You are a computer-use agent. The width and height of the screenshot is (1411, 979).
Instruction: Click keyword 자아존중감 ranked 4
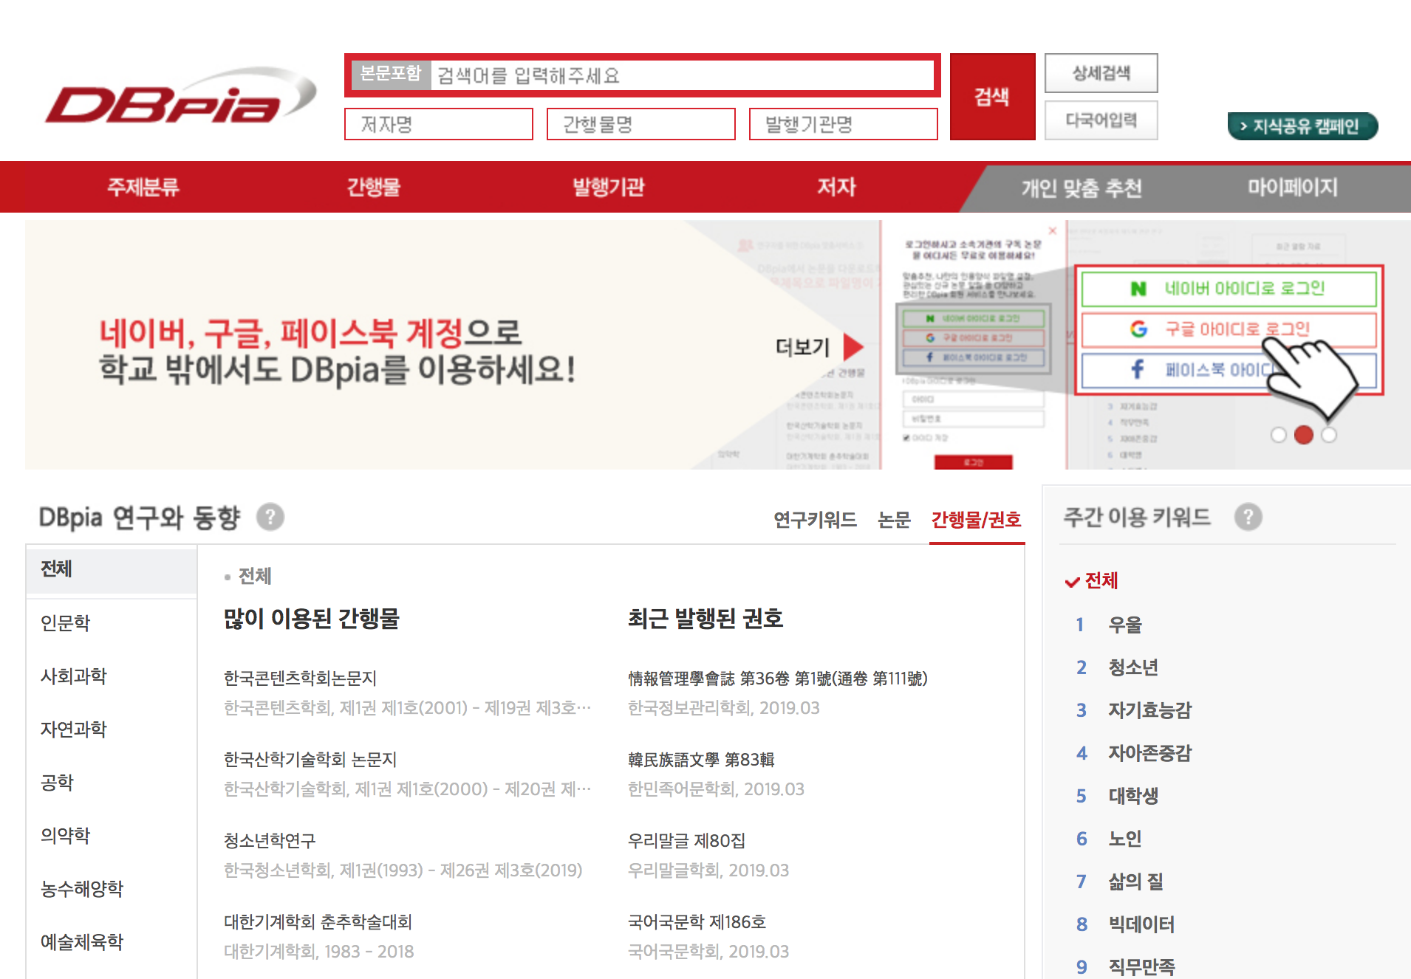(1150, 754)
